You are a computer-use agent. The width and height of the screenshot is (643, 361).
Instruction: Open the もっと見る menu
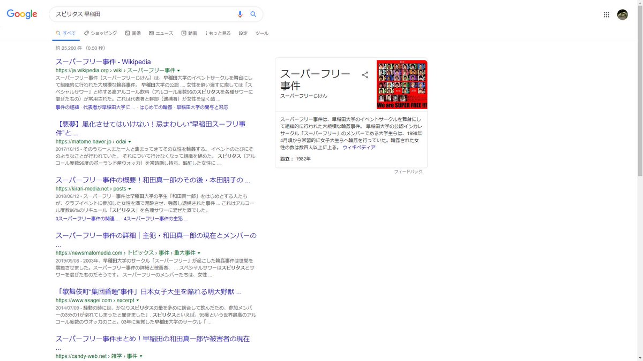(x=218, y=33)
